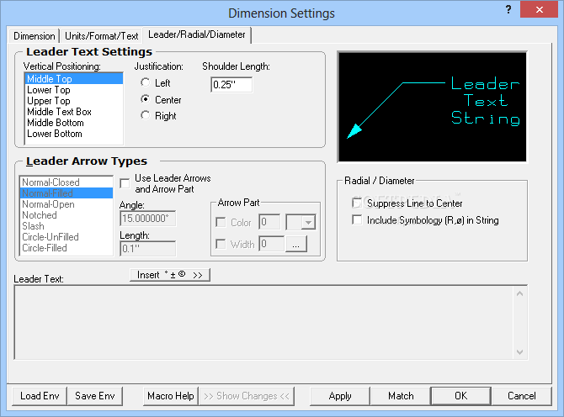Open the Units/Format/Text tab
The width and height of the screenshot is (564, 417).
101,36
